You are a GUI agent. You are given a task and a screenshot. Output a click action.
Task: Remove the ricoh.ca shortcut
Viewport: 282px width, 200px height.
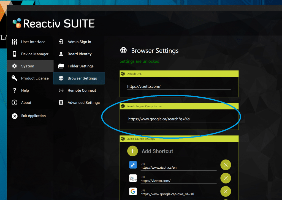[x=226, y=165]
